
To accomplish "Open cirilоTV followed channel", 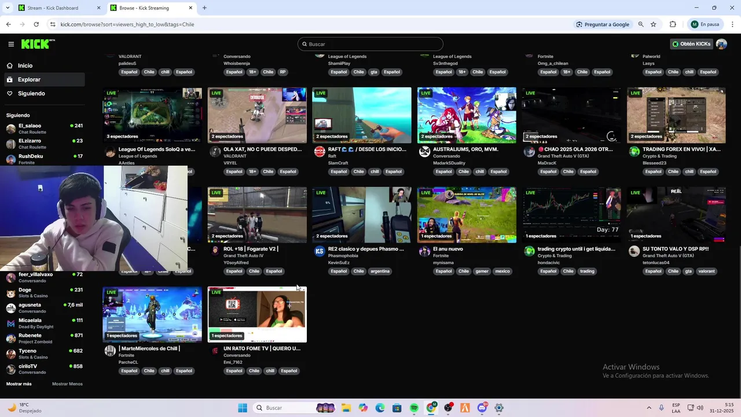I will 44,369.
